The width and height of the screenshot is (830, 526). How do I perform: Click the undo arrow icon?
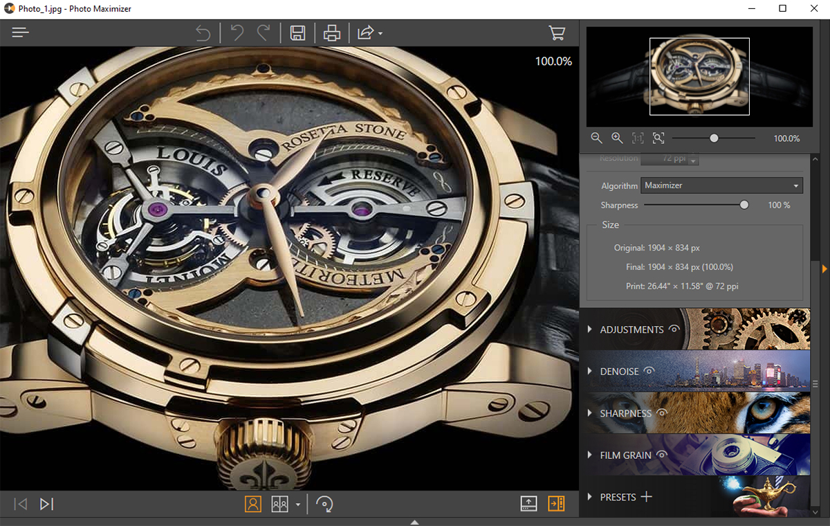237,33
